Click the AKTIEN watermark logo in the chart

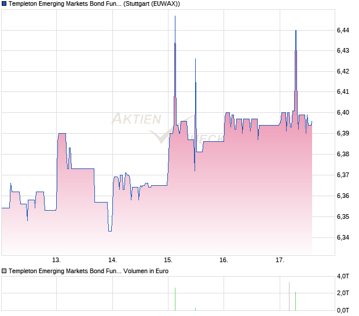click(x=137, y=119)
